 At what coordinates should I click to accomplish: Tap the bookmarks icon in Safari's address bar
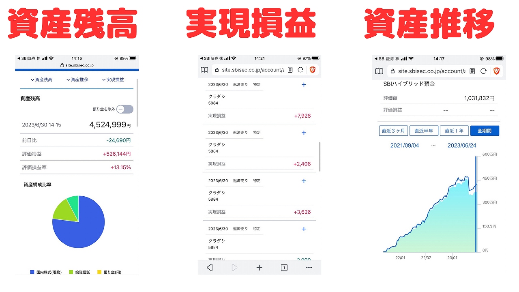pyautogui.click(x=204, y=70)
